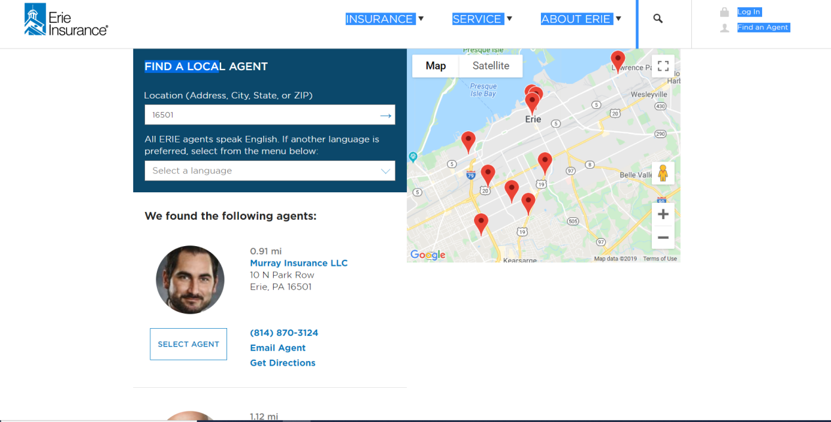Click the 'Find a Local Agent' heading
The width and height of the screenshot is (831, 422).
click(206, 66)
